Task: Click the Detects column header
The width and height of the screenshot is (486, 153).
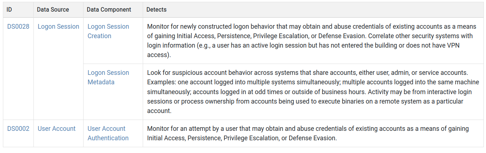Action: [x=157, y=10]
